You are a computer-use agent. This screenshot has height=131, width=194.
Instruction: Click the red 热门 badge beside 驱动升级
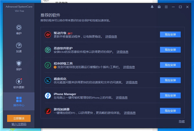point(70,33)
